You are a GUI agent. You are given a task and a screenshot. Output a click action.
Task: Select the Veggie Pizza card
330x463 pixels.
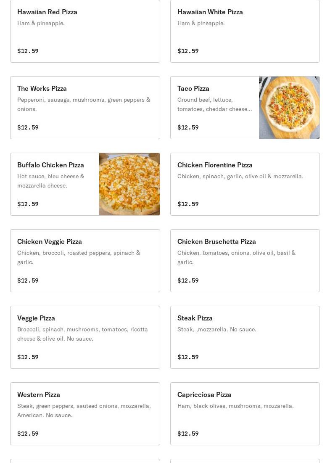point(85,337)
